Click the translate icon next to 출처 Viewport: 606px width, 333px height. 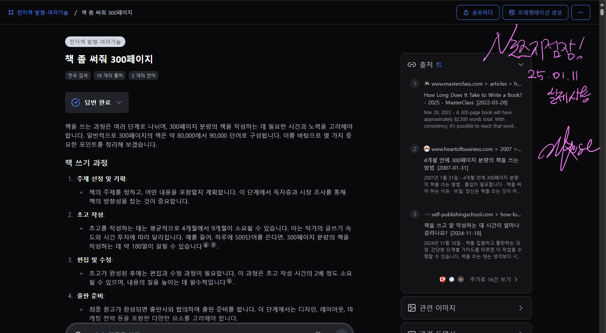click(x=439, y=65)
